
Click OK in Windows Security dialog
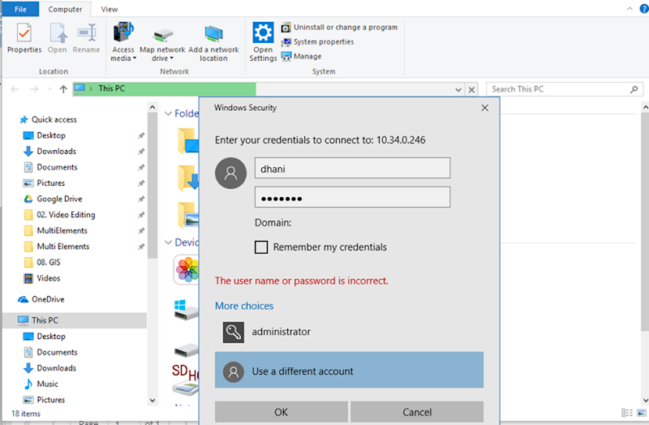[x=281, y=412]
